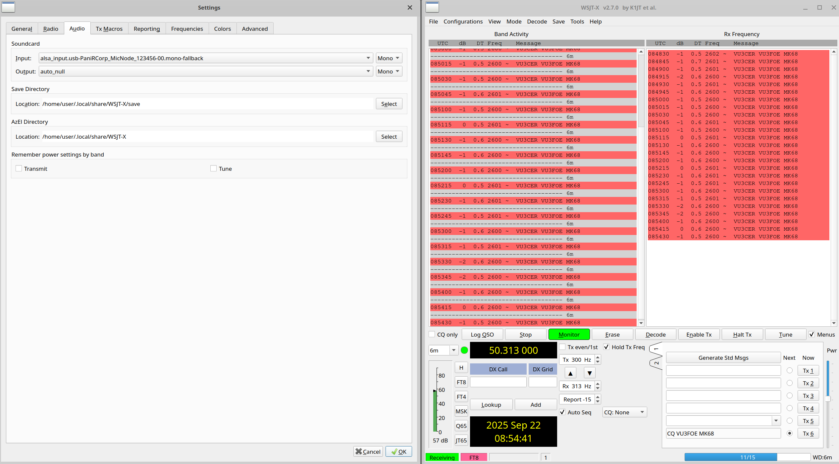Open the Configurations menu
The image size is (839, 464).
tap(463, 22)
